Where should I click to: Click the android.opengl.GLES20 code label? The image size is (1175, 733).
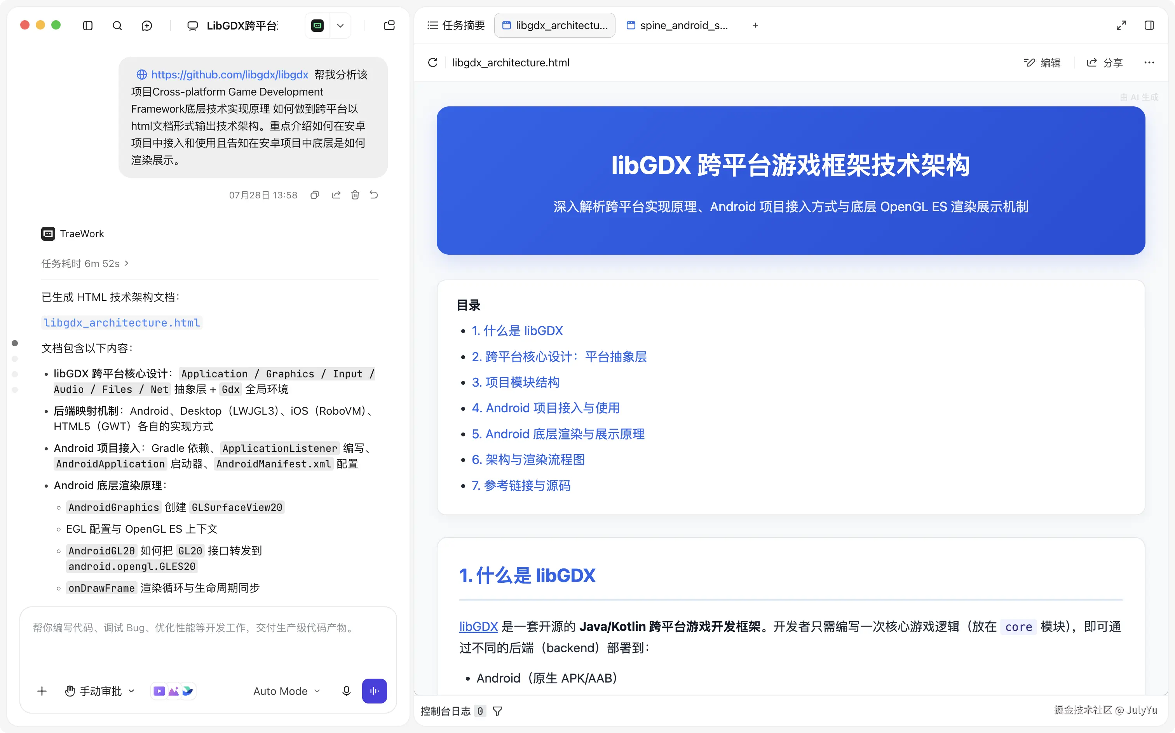(x=132, y=567)
